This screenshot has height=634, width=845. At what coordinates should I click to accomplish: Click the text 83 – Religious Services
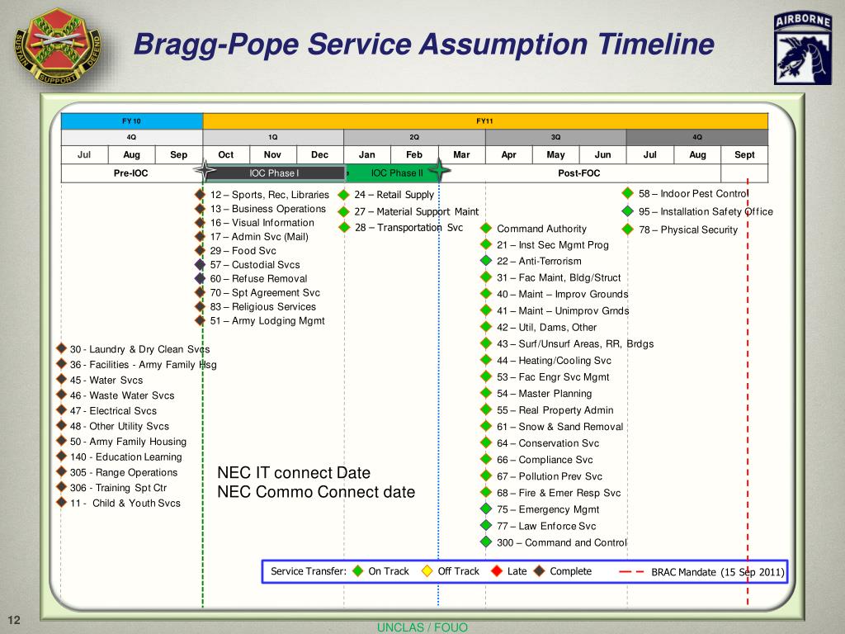click(263, 307)
